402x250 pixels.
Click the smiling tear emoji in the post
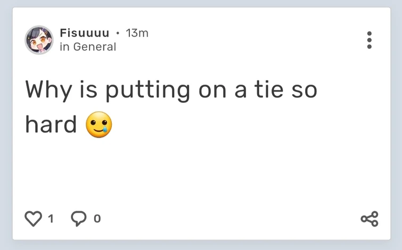99,124
